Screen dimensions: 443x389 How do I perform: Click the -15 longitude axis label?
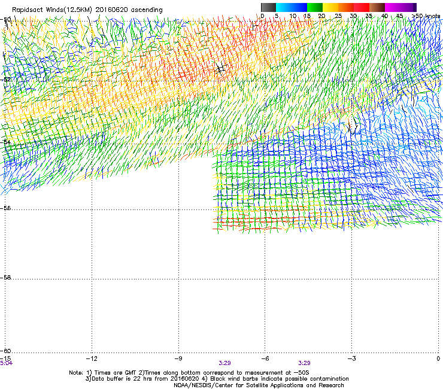(6, 358)
